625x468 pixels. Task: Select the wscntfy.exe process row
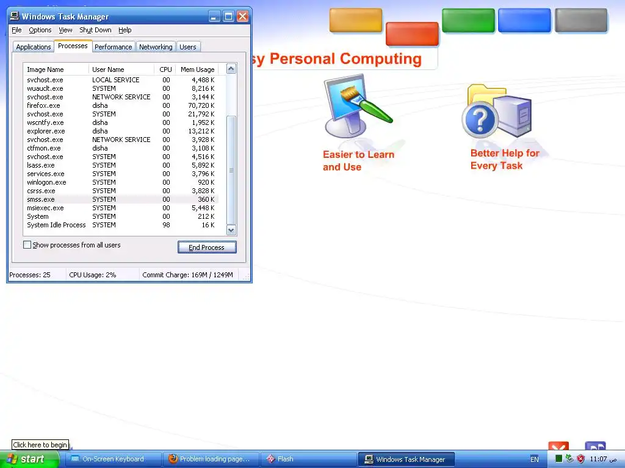(x=121, y=122)
